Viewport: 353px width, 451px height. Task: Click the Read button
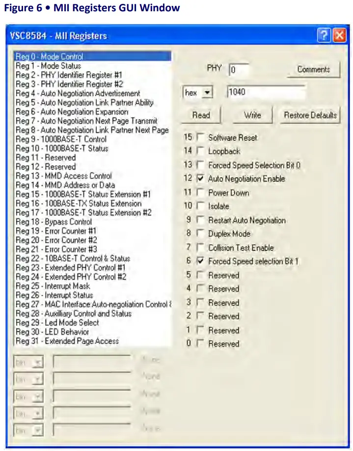click(x=201, y=115)
